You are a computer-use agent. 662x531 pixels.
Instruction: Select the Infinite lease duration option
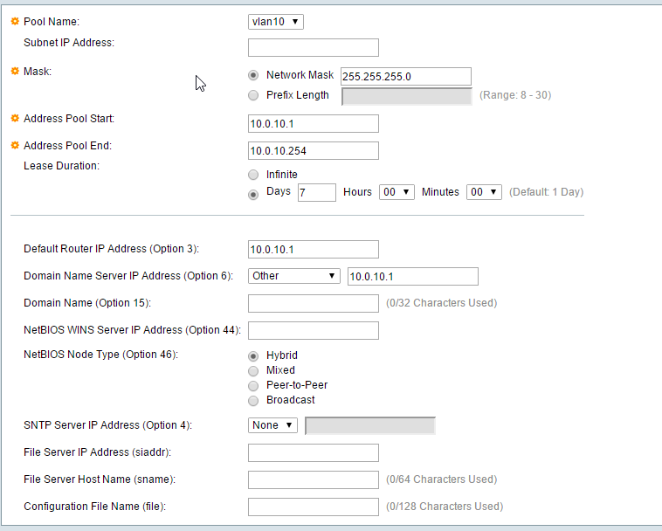pyautogui.click(x=253, y=175)
